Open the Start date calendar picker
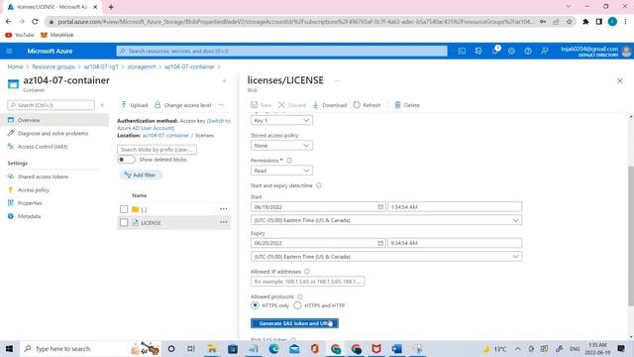Image resolution: width=634 pixels, height=357 pixels. coord(380,207)
